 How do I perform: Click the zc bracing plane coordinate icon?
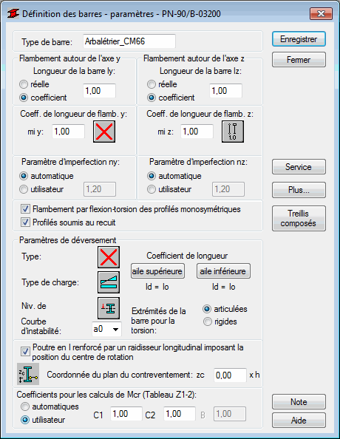click(x=28, y=374)
